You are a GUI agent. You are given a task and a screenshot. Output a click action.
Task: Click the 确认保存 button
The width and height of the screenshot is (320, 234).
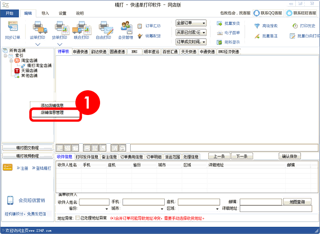coord(291,156)
